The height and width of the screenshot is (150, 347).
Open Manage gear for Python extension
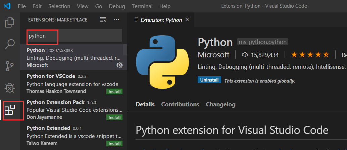point(119,65)
